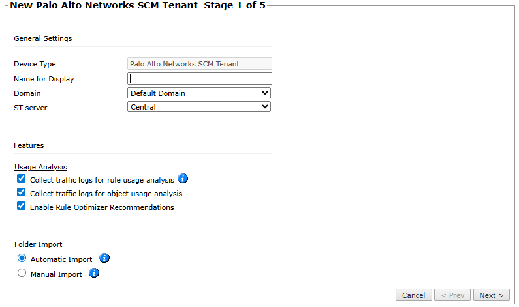519x307 pixels.
Task: Click the 'Automatic Import' label text
Action: point(61,259)
